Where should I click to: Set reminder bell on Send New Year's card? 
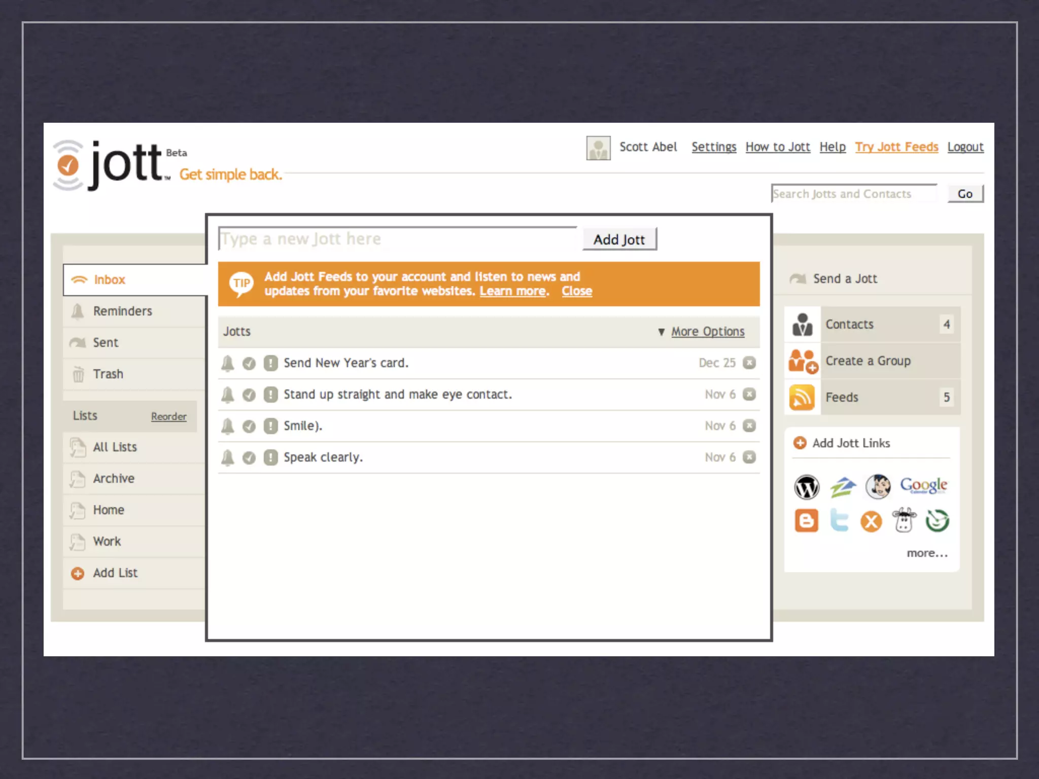pos(228,363)
